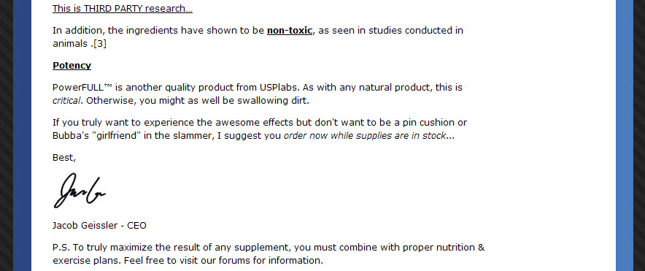
Task: Click the italic "order now while supplies are in stock" text
Action: 365,136
